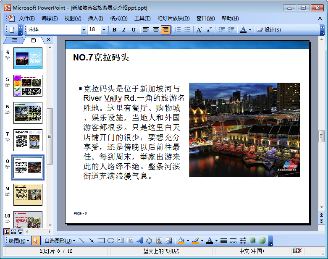328x259 pixels.
Task: Open the 自选图形(U) AutoShapes menu
Action: pyautogui.click(x=60, y=241)
